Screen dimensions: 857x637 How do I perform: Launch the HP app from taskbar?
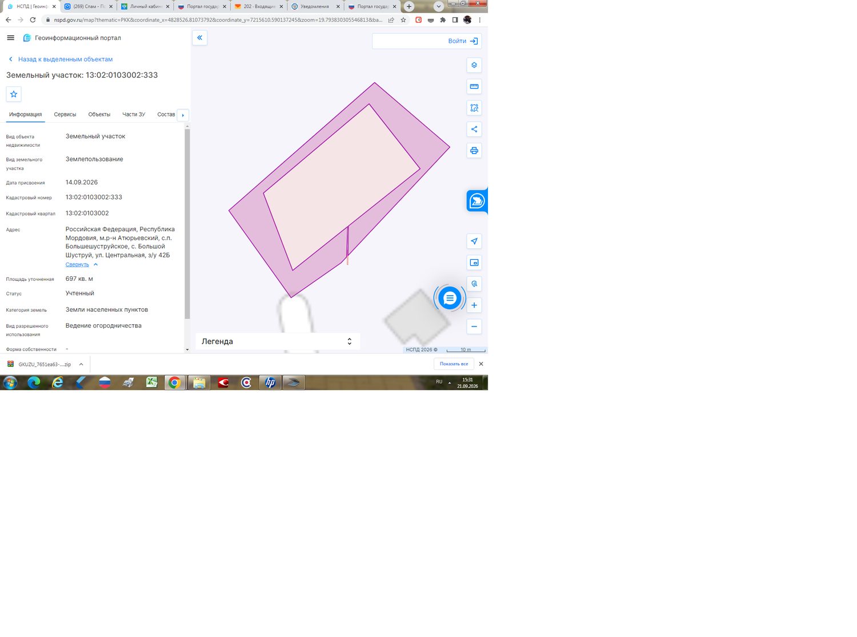tap(270, 382)
